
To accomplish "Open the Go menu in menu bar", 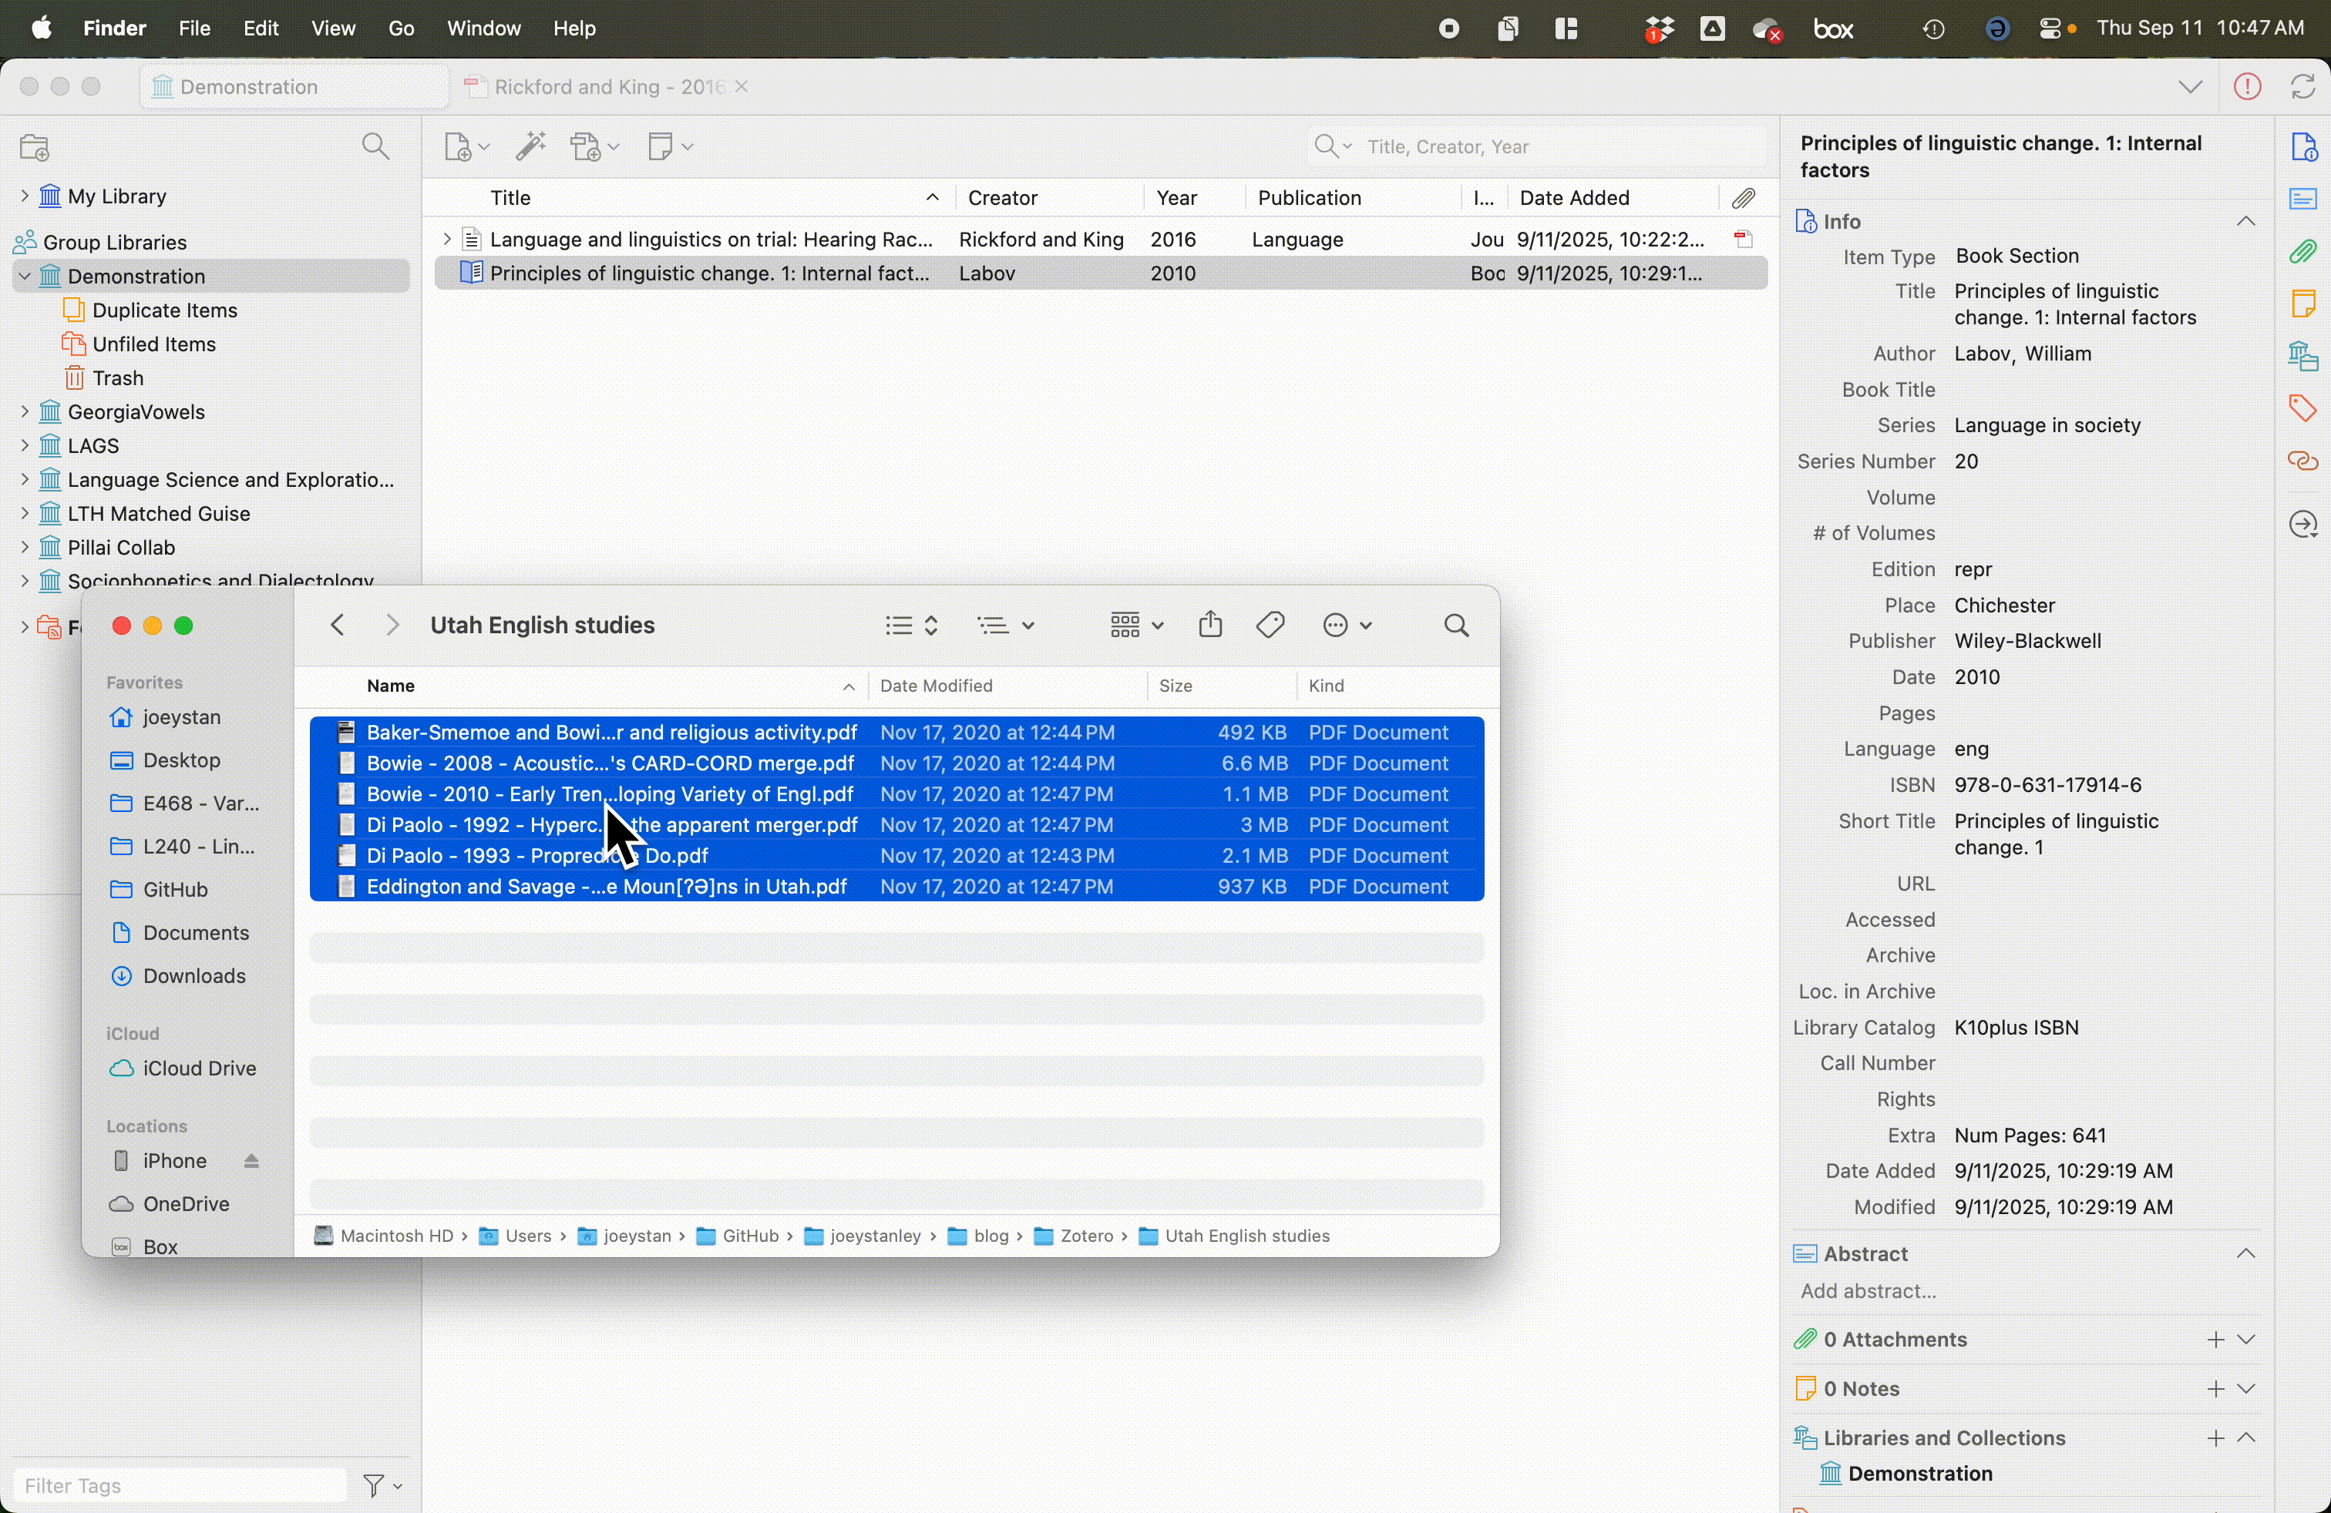I will point(401,29).
